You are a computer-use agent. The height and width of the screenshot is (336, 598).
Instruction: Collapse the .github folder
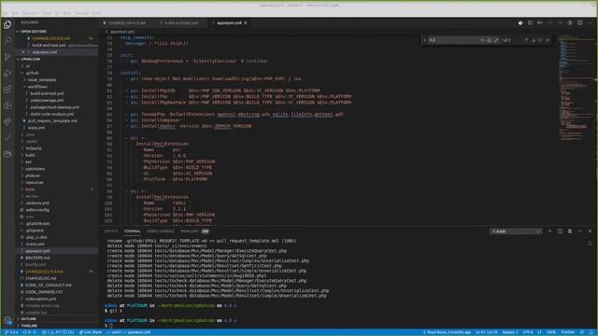[x=32, y=73]
